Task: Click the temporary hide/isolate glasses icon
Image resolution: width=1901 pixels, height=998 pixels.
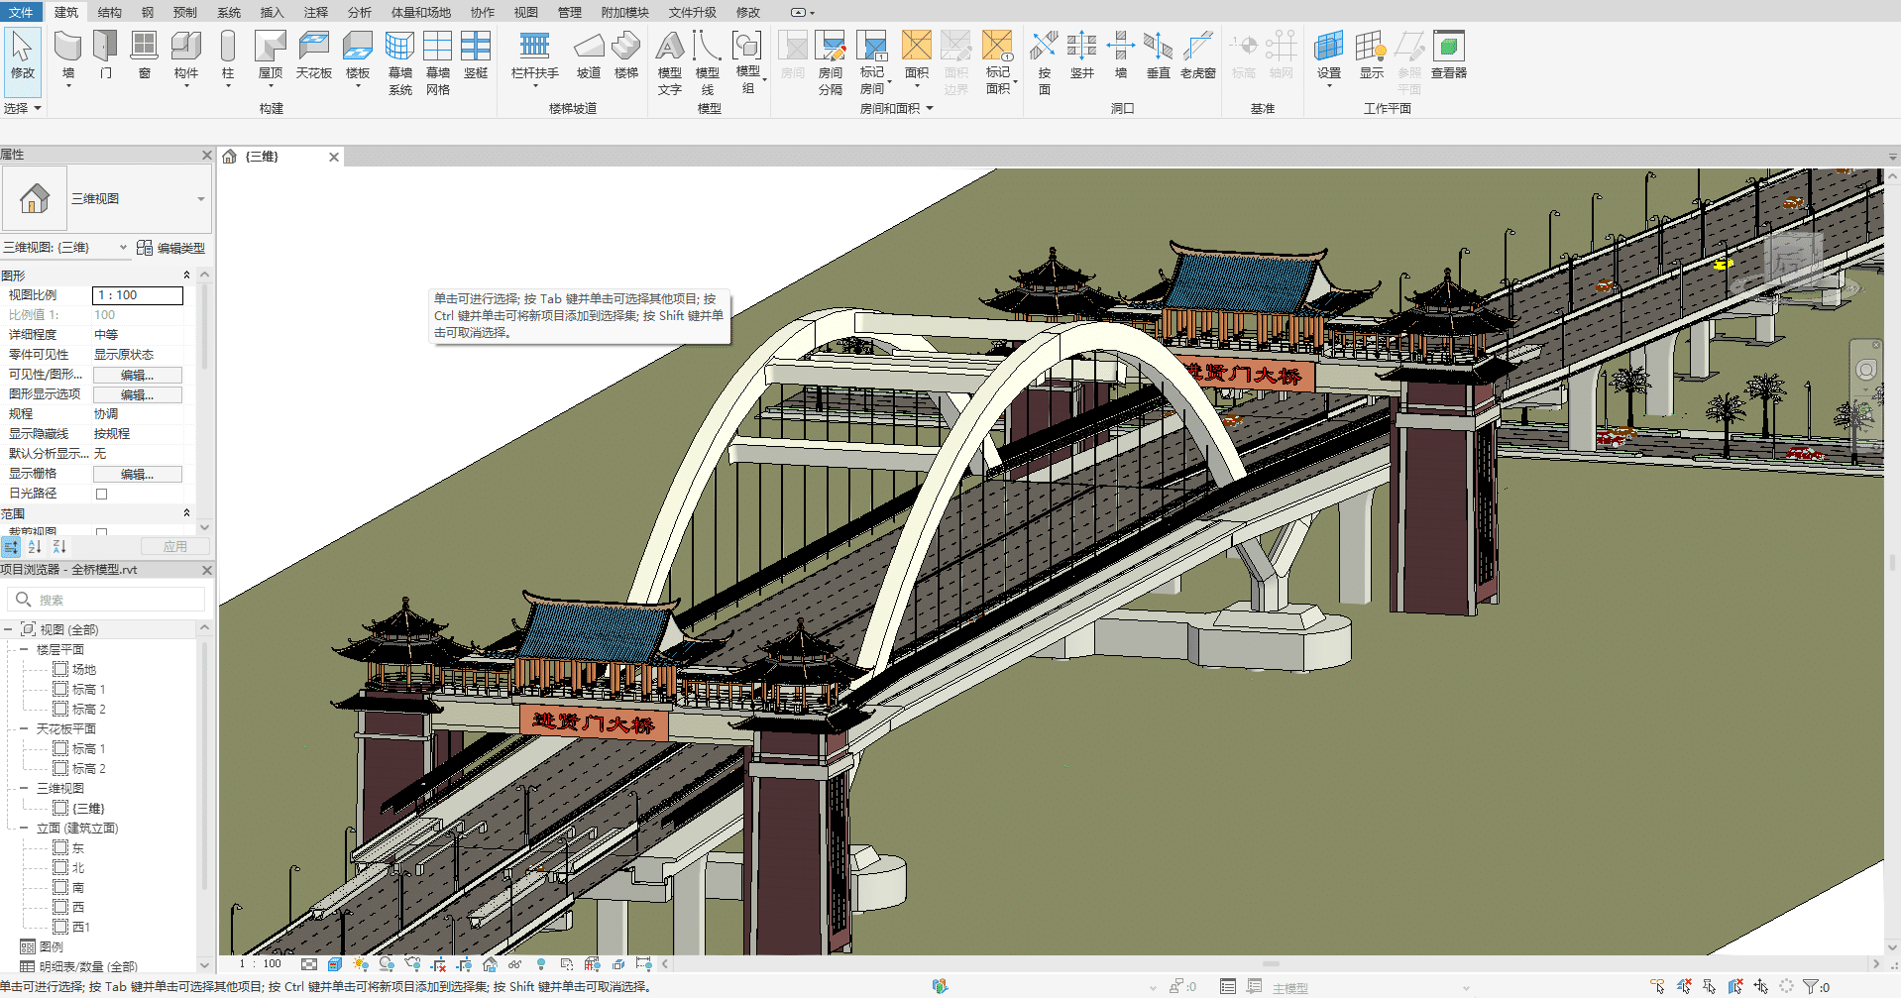Action: point(514,962)
